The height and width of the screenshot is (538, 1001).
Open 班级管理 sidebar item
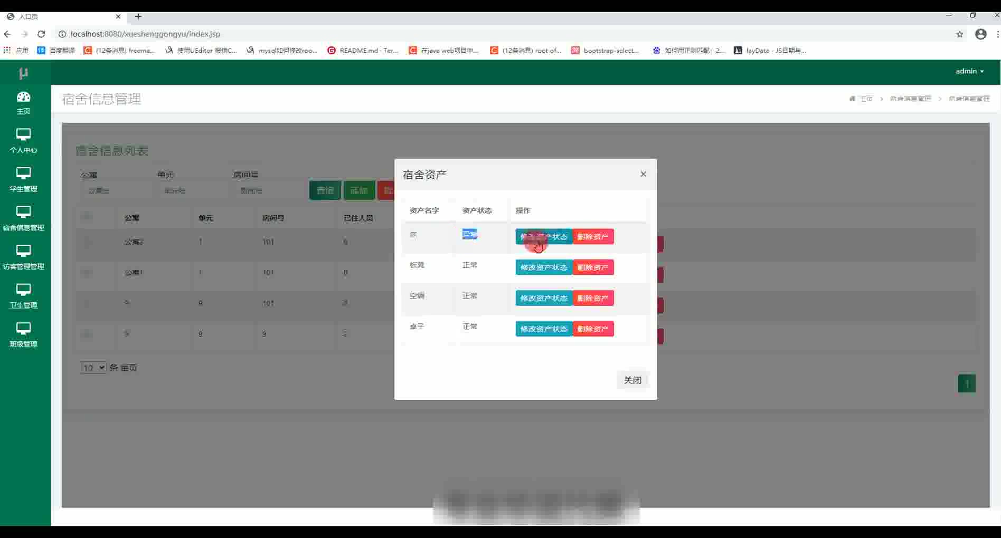click(x=23, y=335)
